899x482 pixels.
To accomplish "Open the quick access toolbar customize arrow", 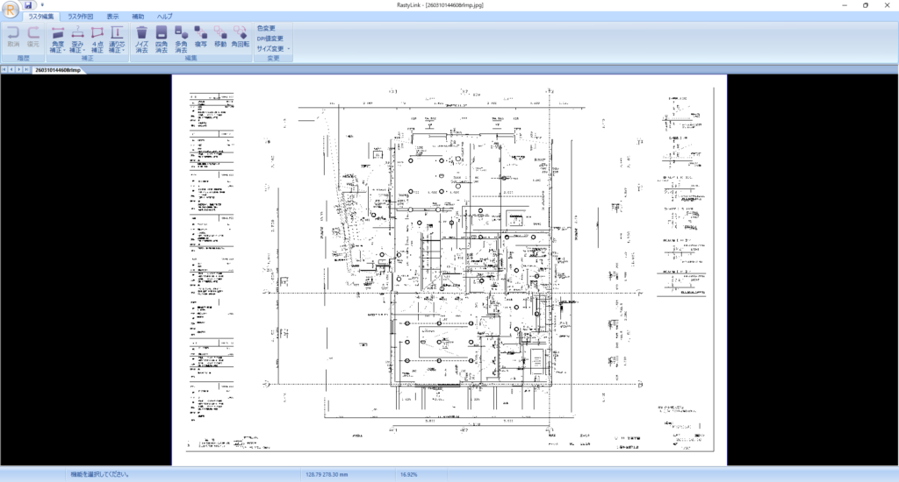I will pos(41,5).
